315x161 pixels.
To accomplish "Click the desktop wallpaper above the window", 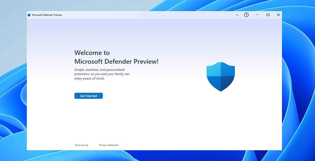I will (157, 5).
